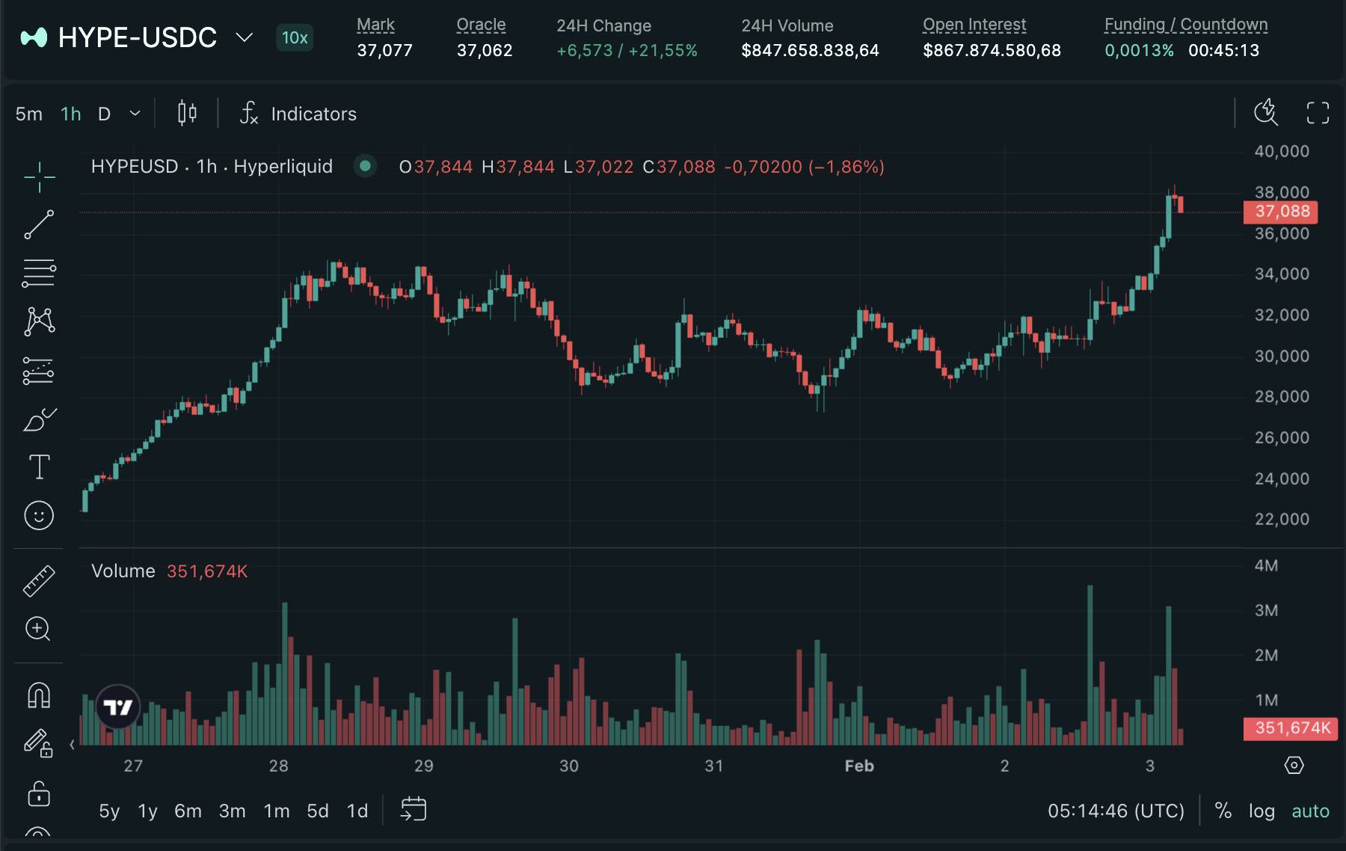The width and height of the screenshot is (1346, 851).
Task: Select the trend line drawing tool
Action: click(x=39, y=224)
